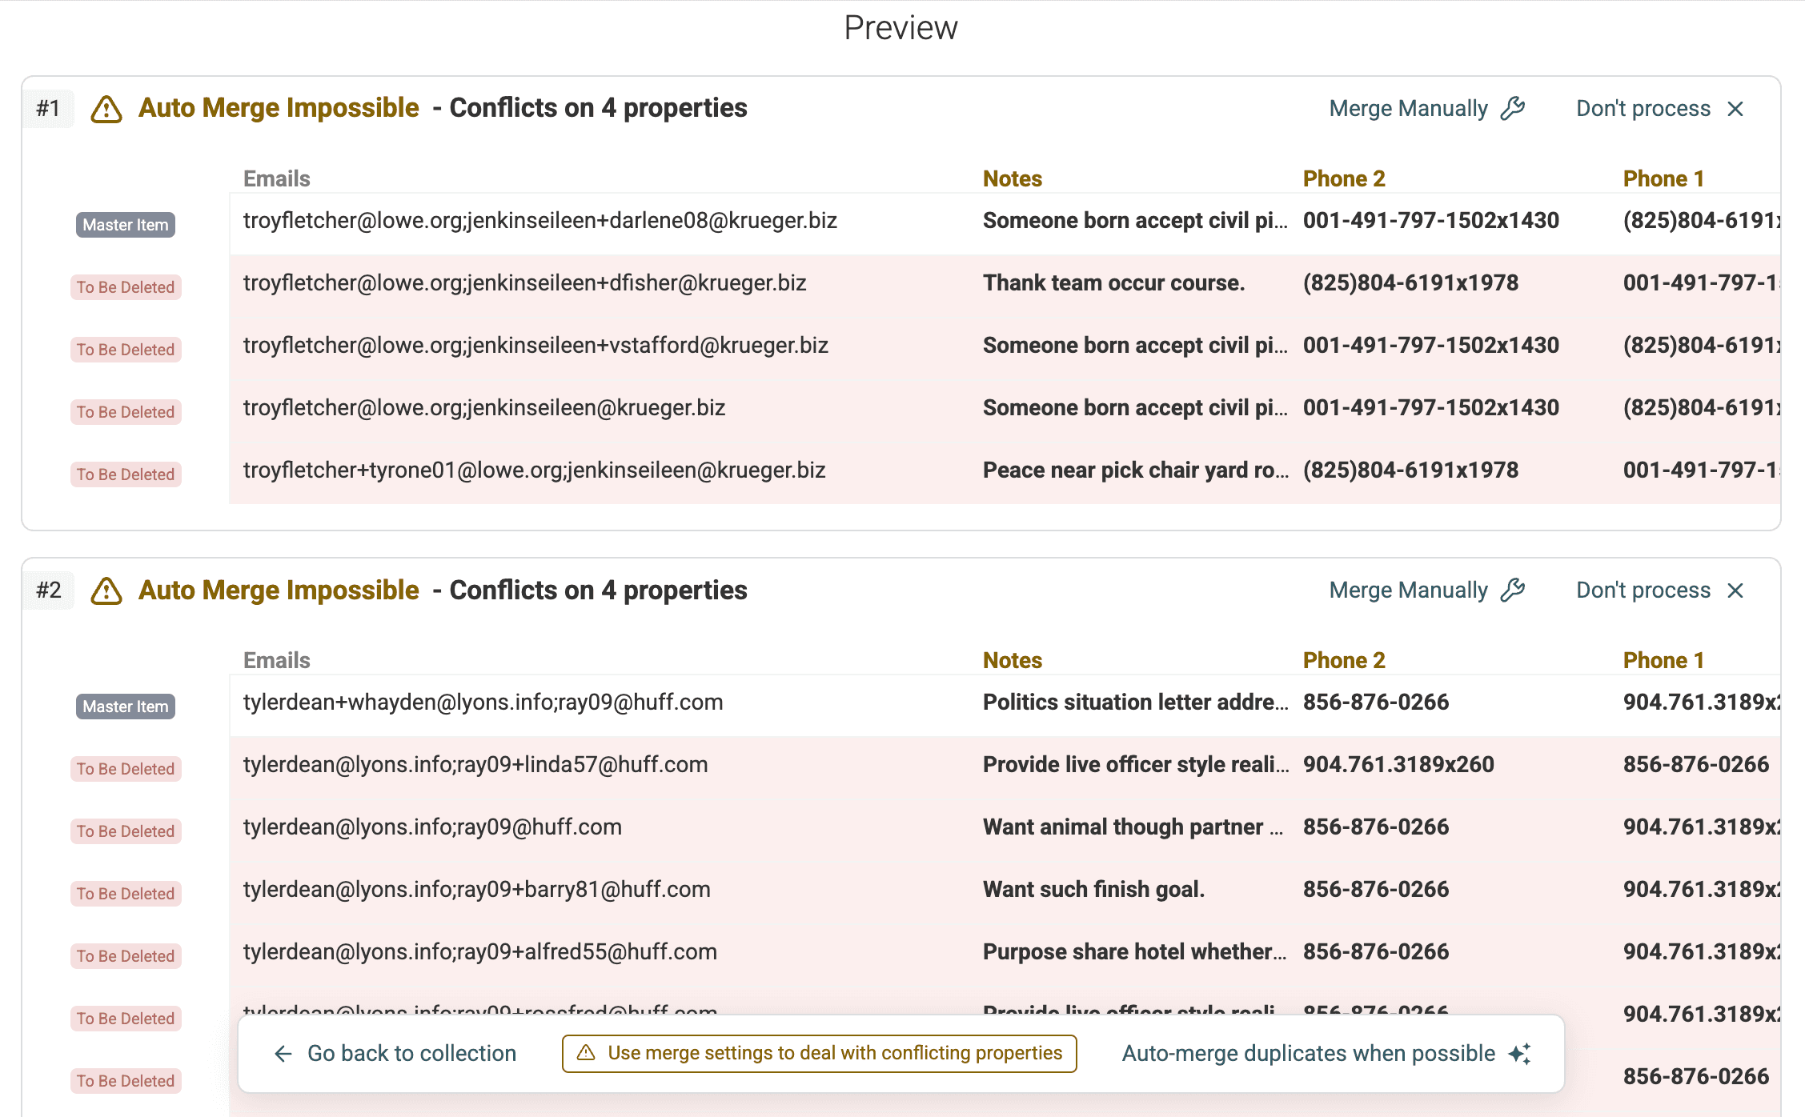Click the X icon next to Don't process in group #1

pyautogui.click(x=1735, y=108)
